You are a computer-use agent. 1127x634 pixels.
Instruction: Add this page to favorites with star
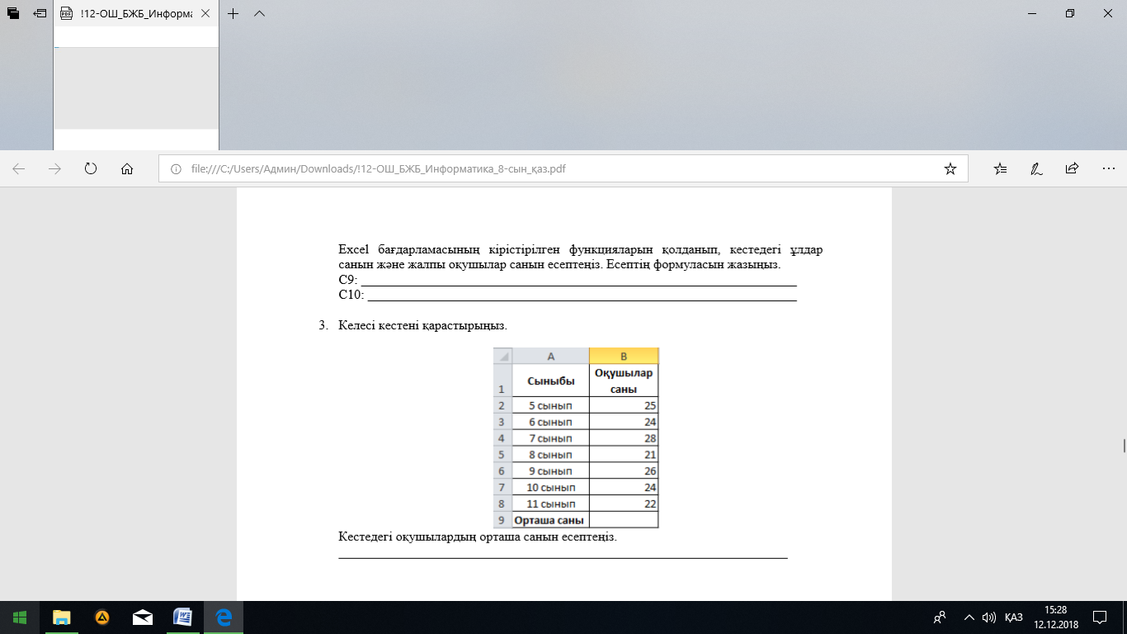pyautogui.click(x=950, y=168)
